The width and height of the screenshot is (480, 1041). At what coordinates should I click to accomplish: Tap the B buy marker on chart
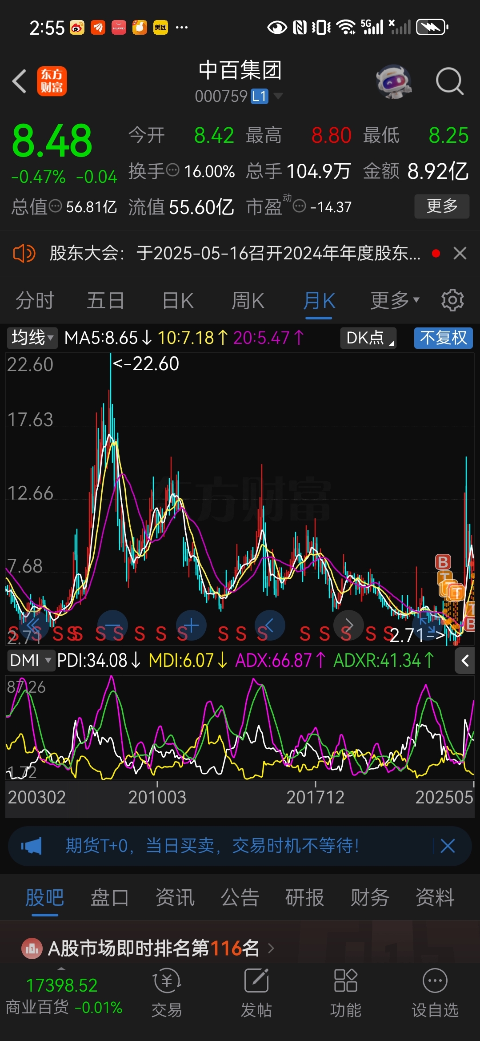[x=443, y=562]
